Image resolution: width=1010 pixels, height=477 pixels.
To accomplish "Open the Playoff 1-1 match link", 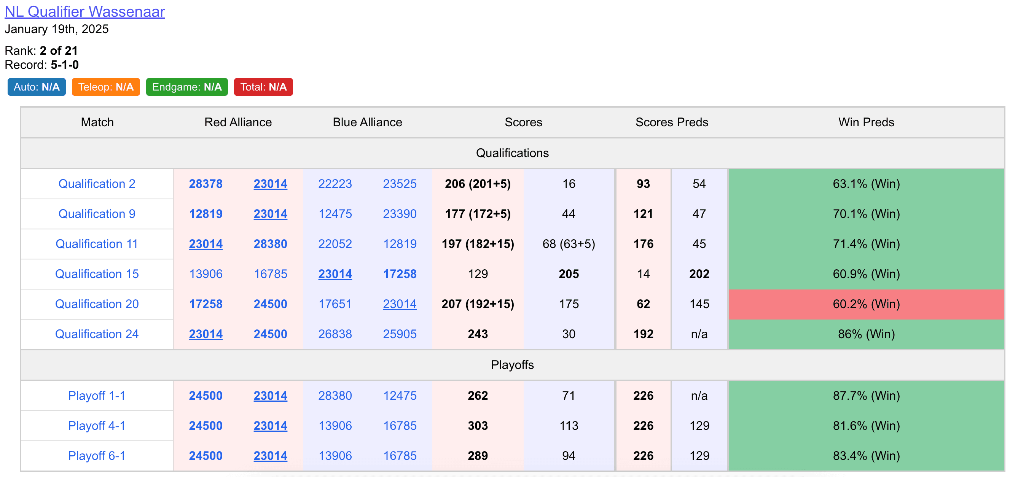I will [97, 396].
